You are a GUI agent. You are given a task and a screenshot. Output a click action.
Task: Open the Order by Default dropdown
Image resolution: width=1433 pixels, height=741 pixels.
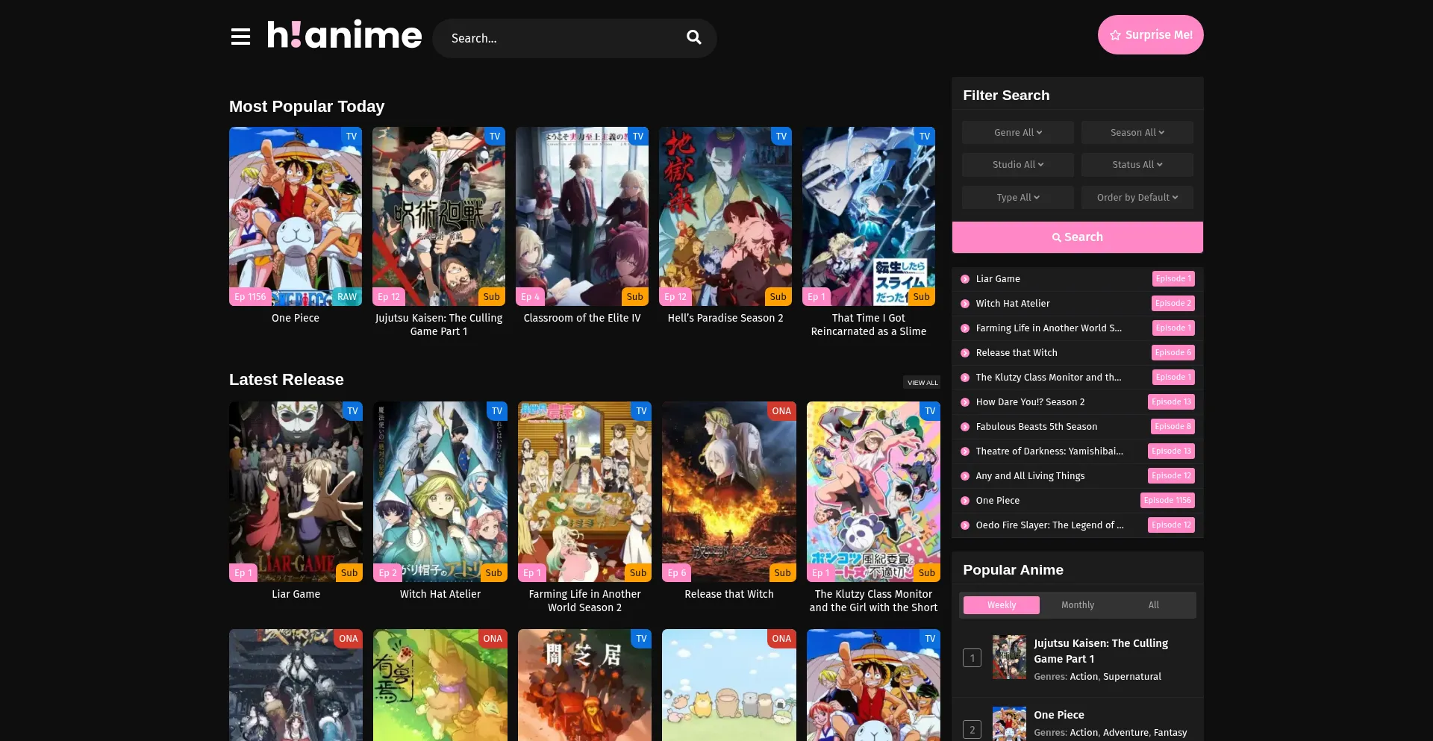1137,198
